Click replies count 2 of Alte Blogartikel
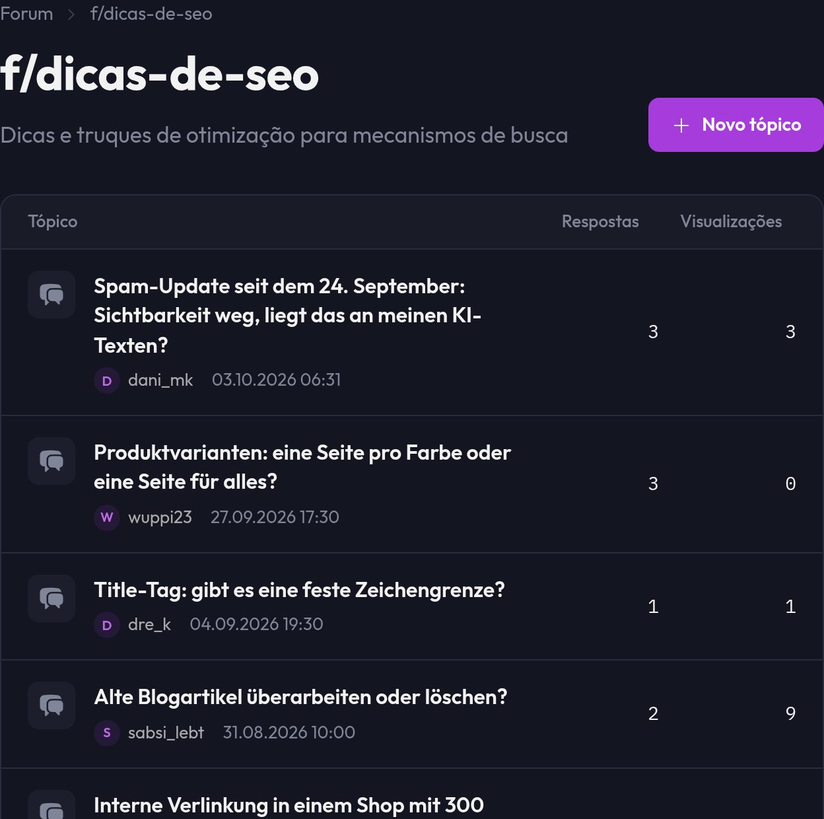 click(653, 714)
